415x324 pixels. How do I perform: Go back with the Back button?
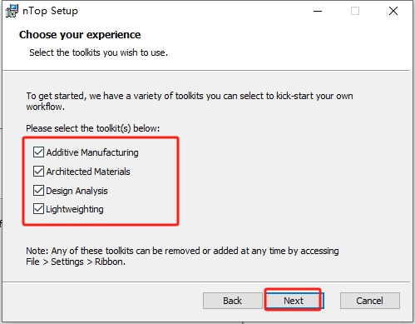point(233,301)
